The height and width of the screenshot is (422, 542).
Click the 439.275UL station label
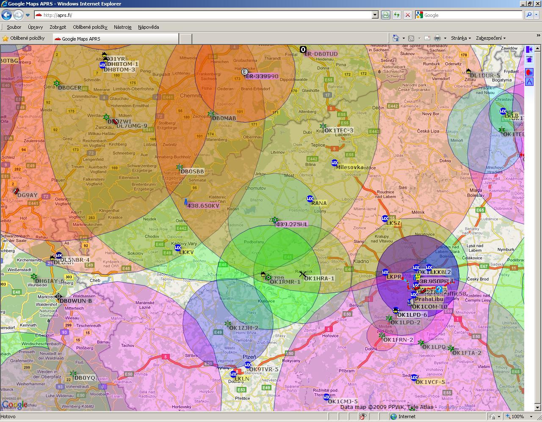pos(292,224)
